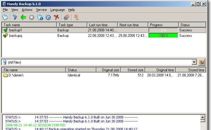Click the log panel scrollbar thumb
Screen dimensions: 211x130
tap(202, 121)
